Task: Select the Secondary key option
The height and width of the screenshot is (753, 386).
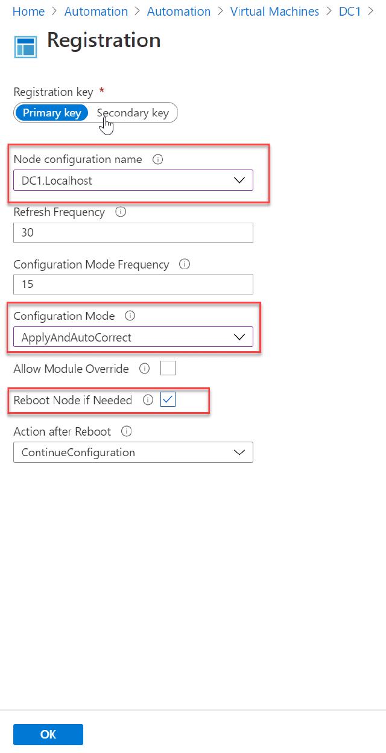Action: pos(133,113)
